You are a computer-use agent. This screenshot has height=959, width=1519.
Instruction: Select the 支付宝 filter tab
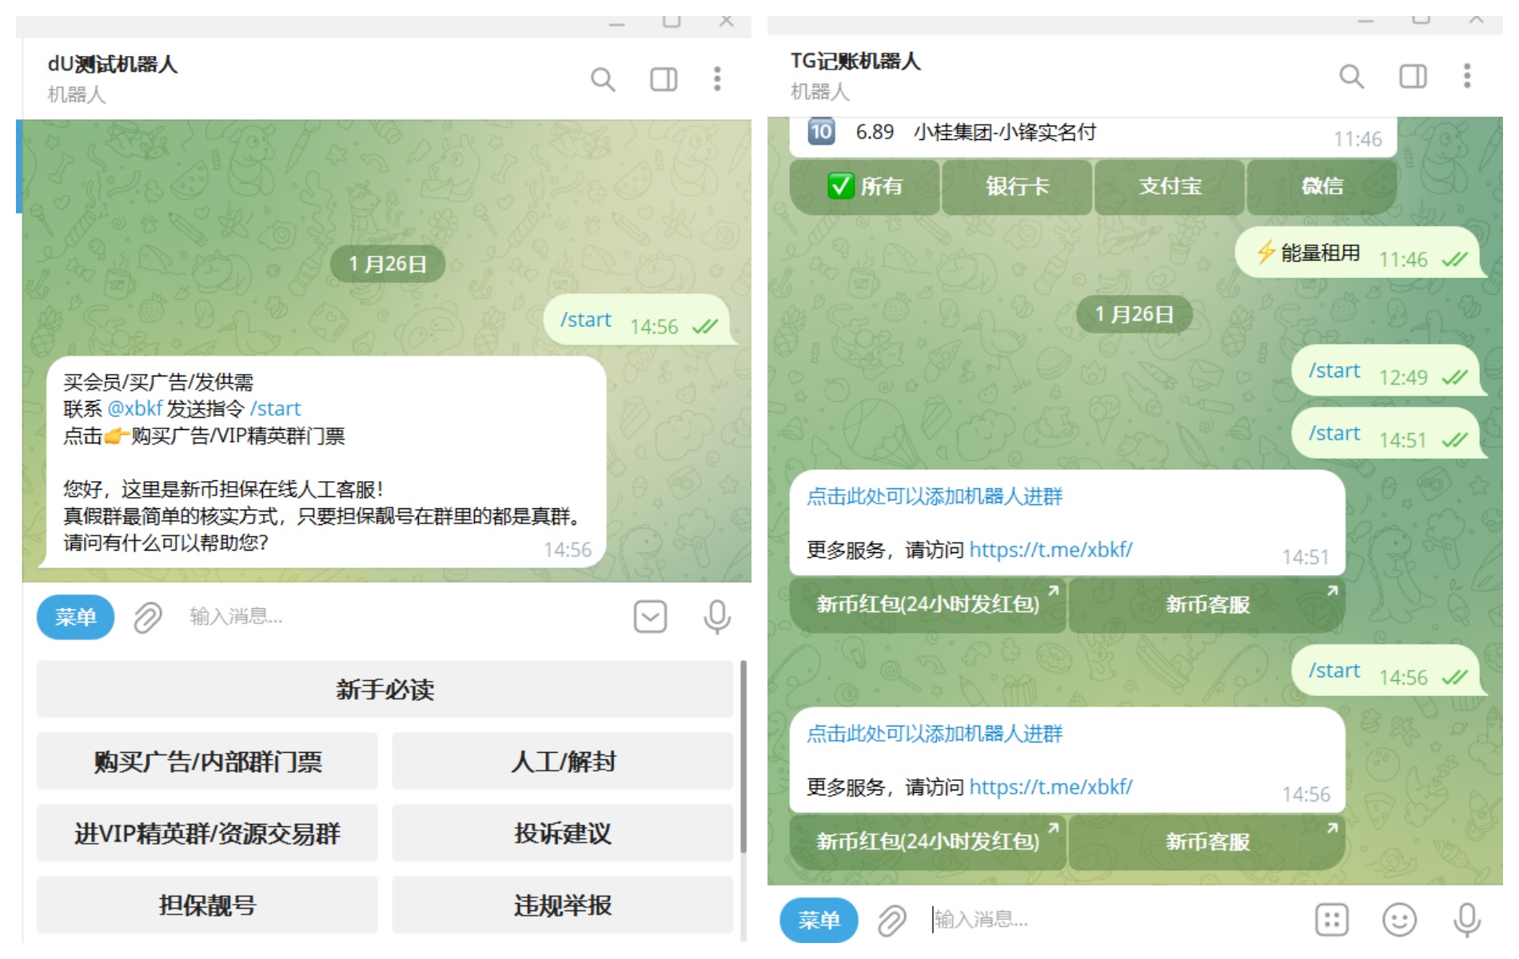tap(1170, 187)
